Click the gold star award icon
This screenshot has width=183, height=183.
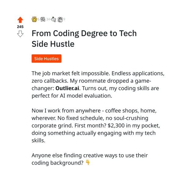34,19
